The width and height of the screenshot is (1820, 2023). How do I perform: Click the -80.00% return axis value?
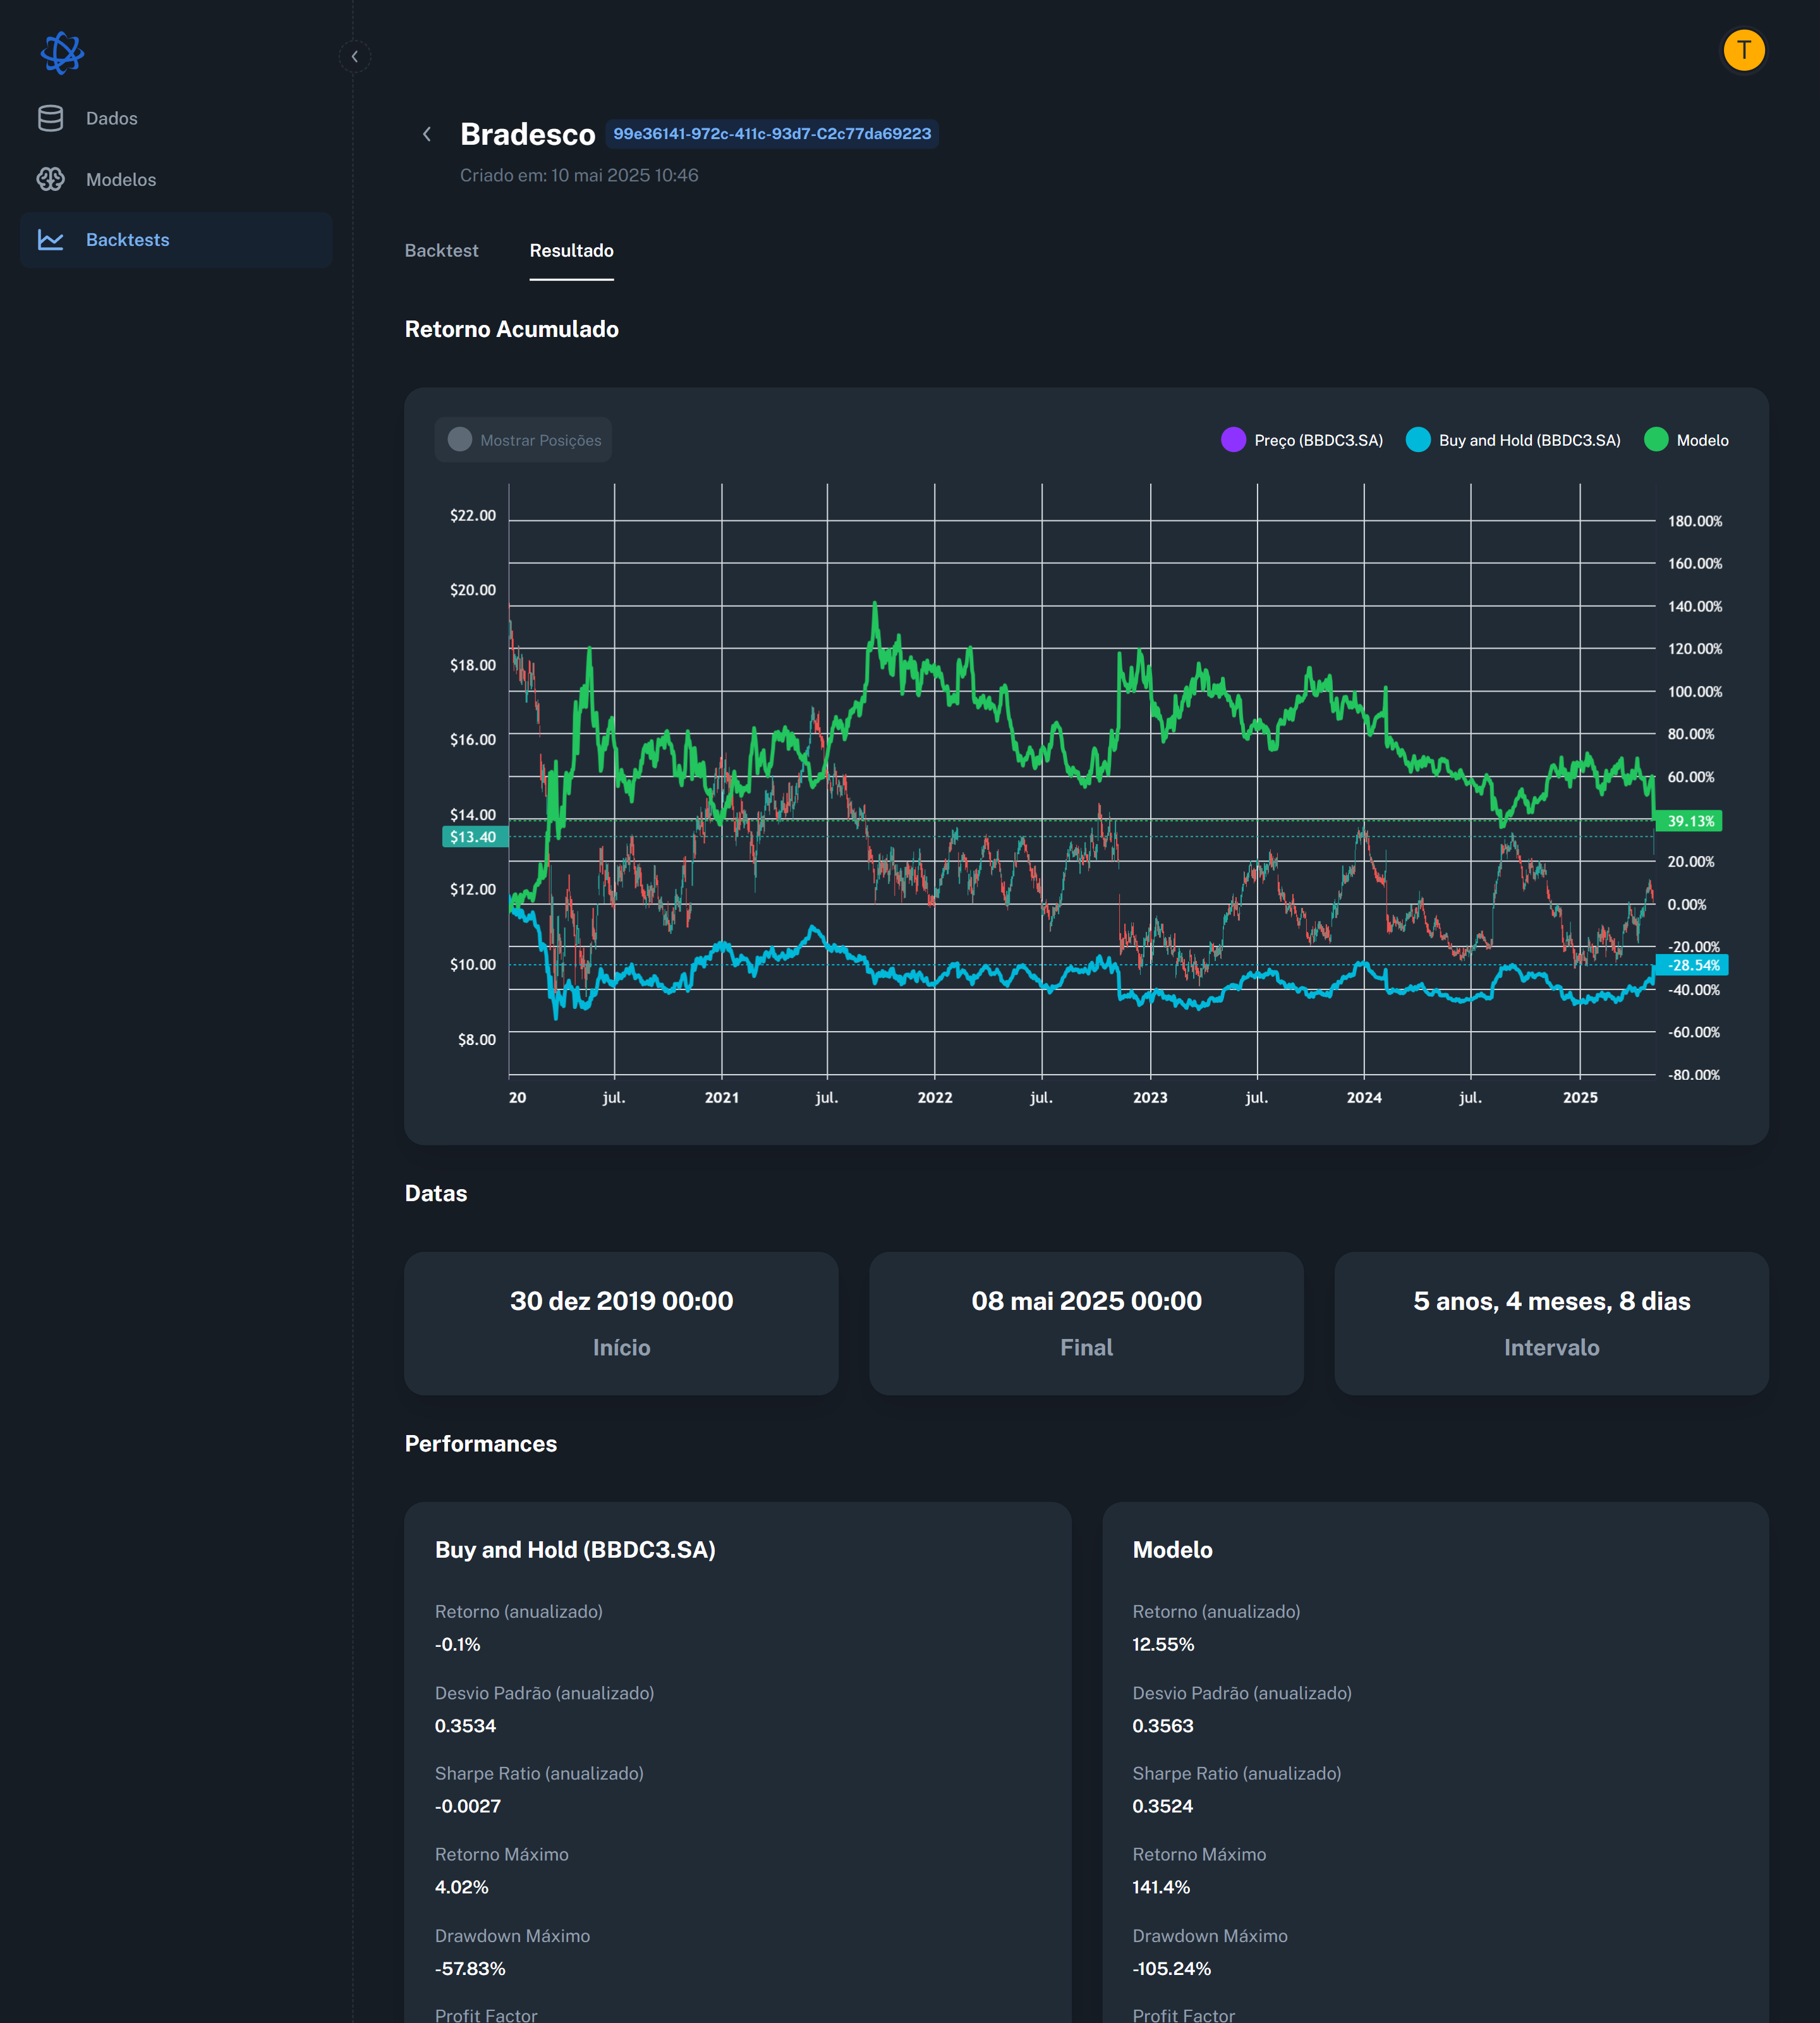(x=1694, y=1075)
